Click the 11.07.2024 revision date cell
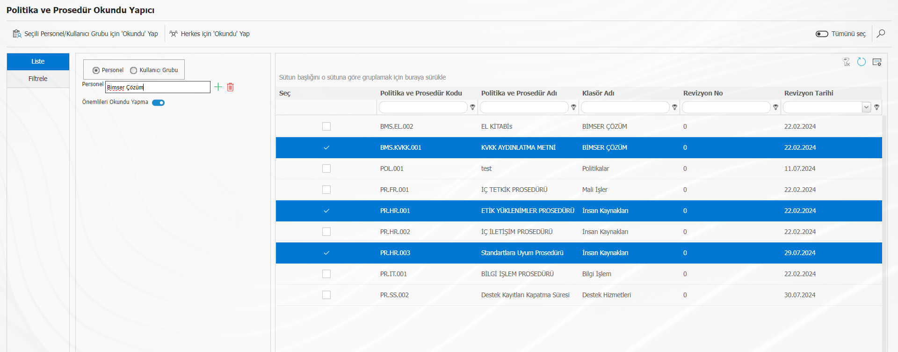 [800, 169]
